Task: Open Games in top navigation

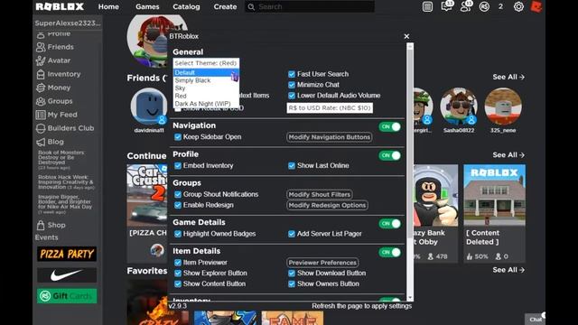Action: click(x=147, y=6)
